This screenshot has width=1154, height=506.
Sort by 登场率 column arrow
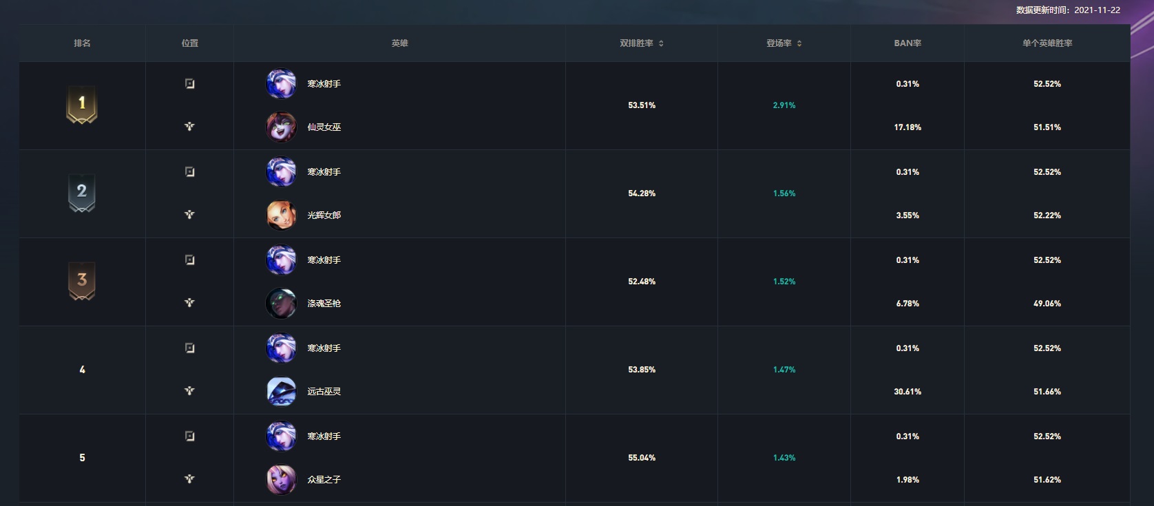pos(799,43)
